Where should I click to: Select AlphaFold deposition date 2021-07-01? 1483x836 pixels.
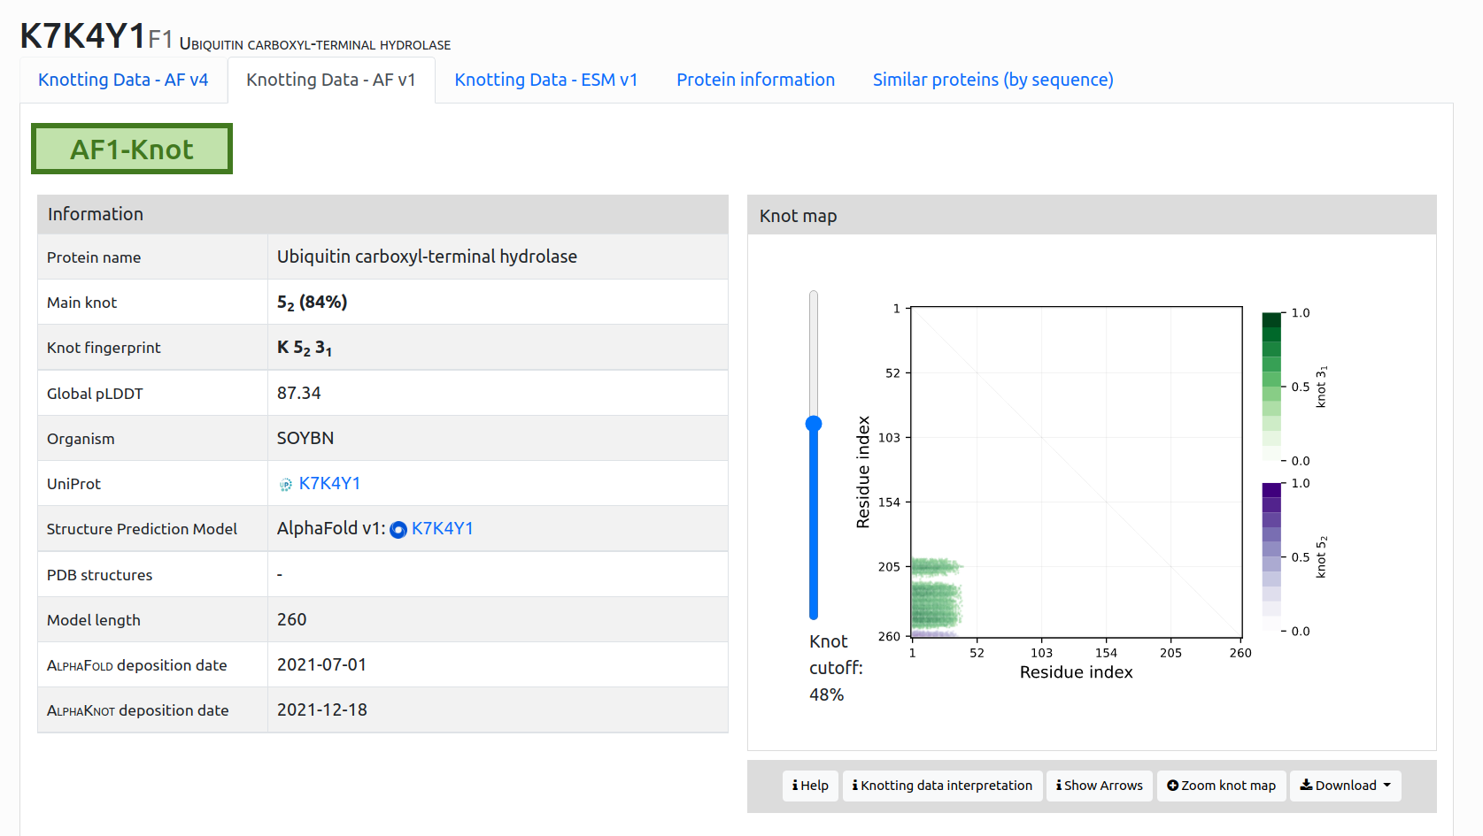click(x=321, y=664)
